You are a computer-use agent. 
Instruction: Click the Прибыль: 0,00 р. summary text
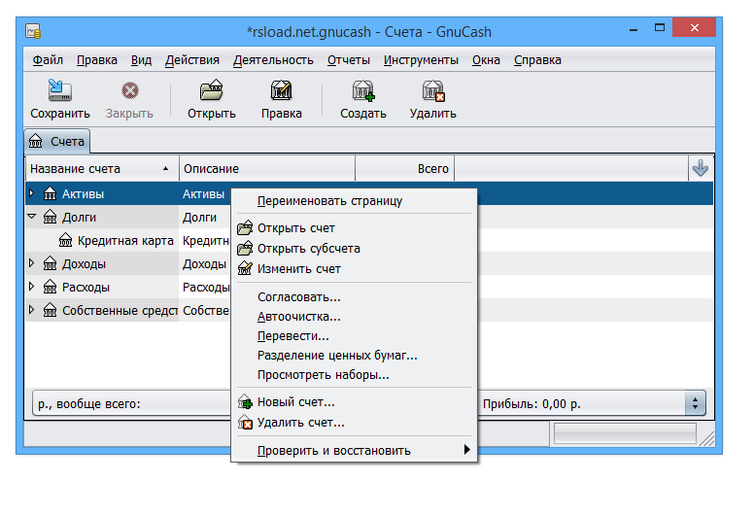[x=531, y=404]
